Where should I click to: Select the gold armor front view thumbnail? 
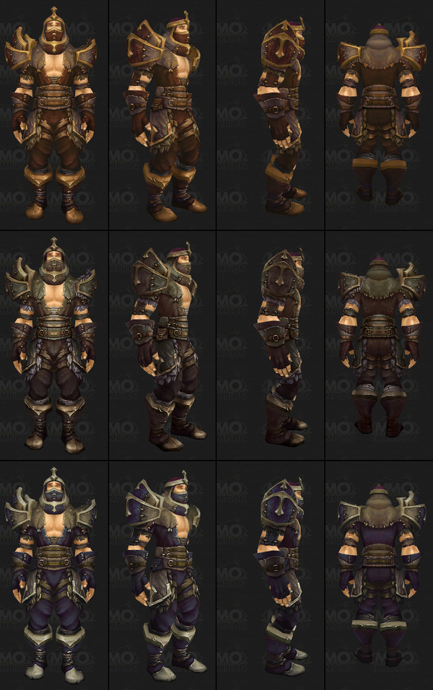53,115
